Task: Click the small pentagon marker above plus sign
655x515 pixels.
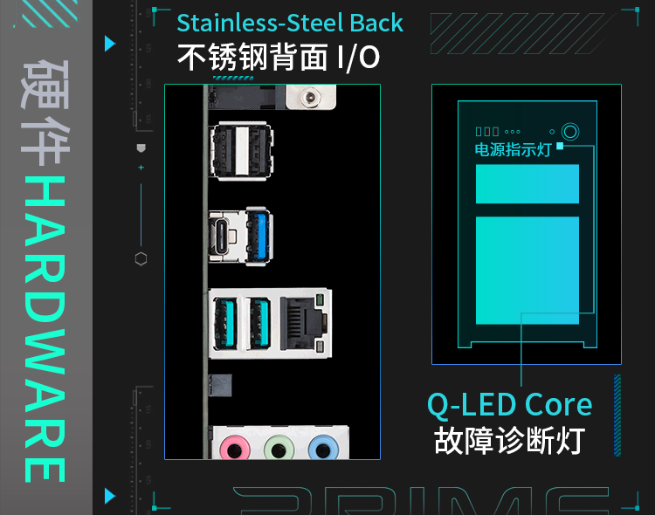Action: click(141, 148)
